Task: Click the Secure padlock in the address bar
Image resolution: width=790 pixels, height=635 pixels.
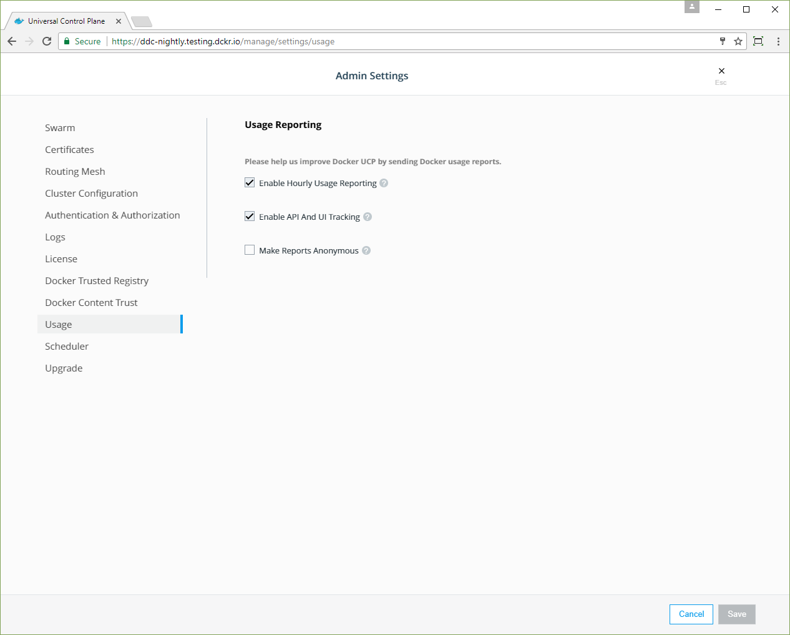Action: coord(66,41)
